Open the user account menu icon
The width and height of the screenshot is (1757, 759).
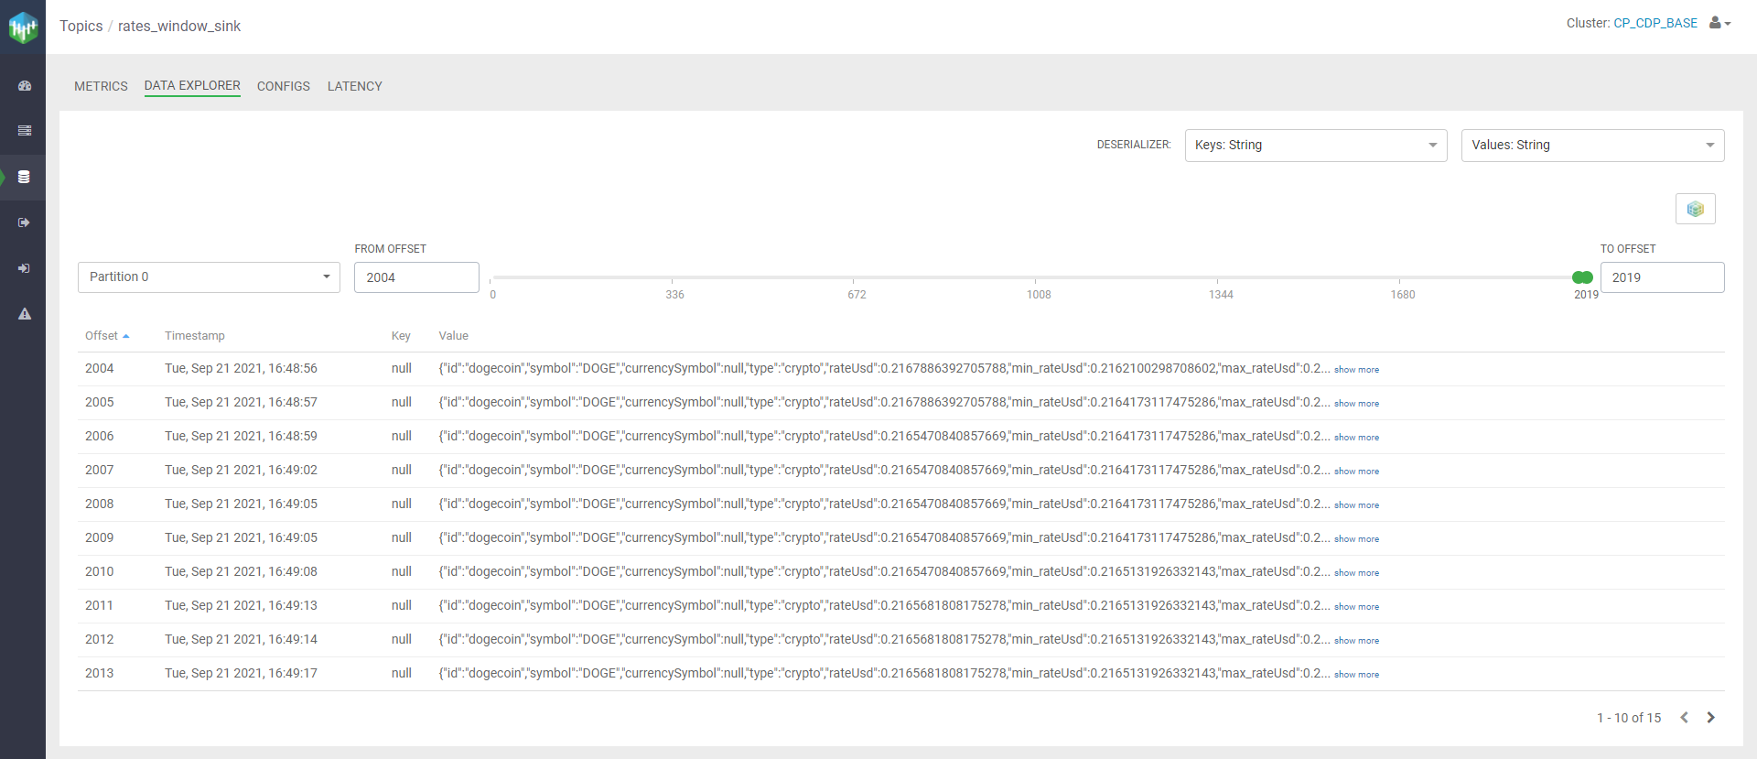click(x=1719, y=23)
